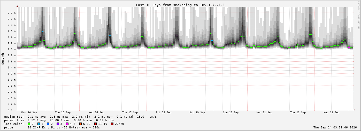The width and height of the screenshot is (361, 131).
Task: Click the green 0 loss color swatch
Action: (29, 124)
